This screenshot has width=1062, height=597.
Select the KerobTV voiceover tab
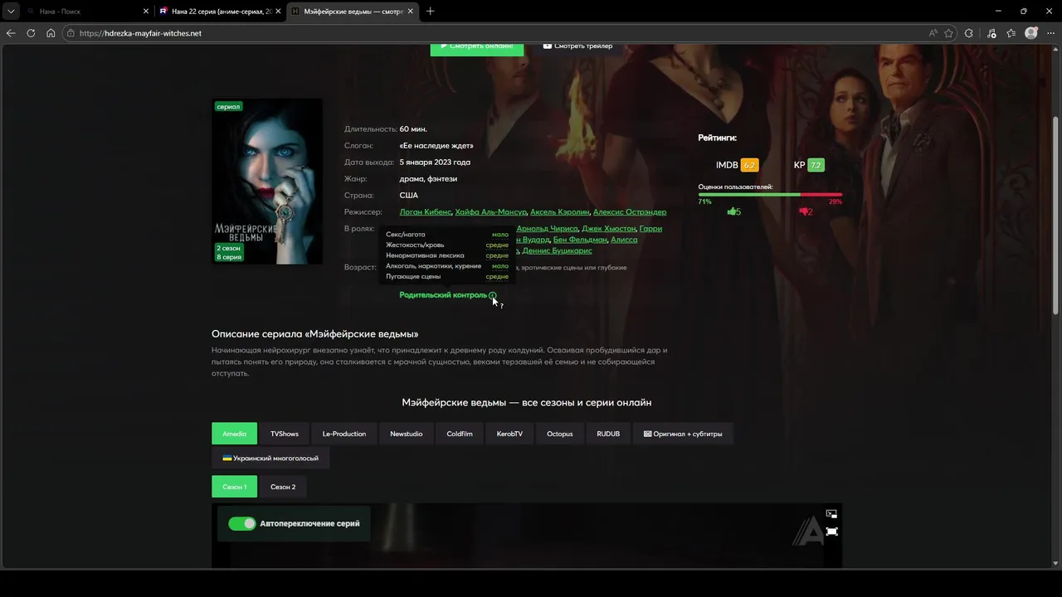tap(509, 434)
